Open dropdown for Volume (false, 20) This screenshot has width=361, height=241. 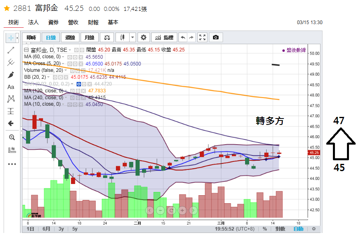(x=66, y=70)
